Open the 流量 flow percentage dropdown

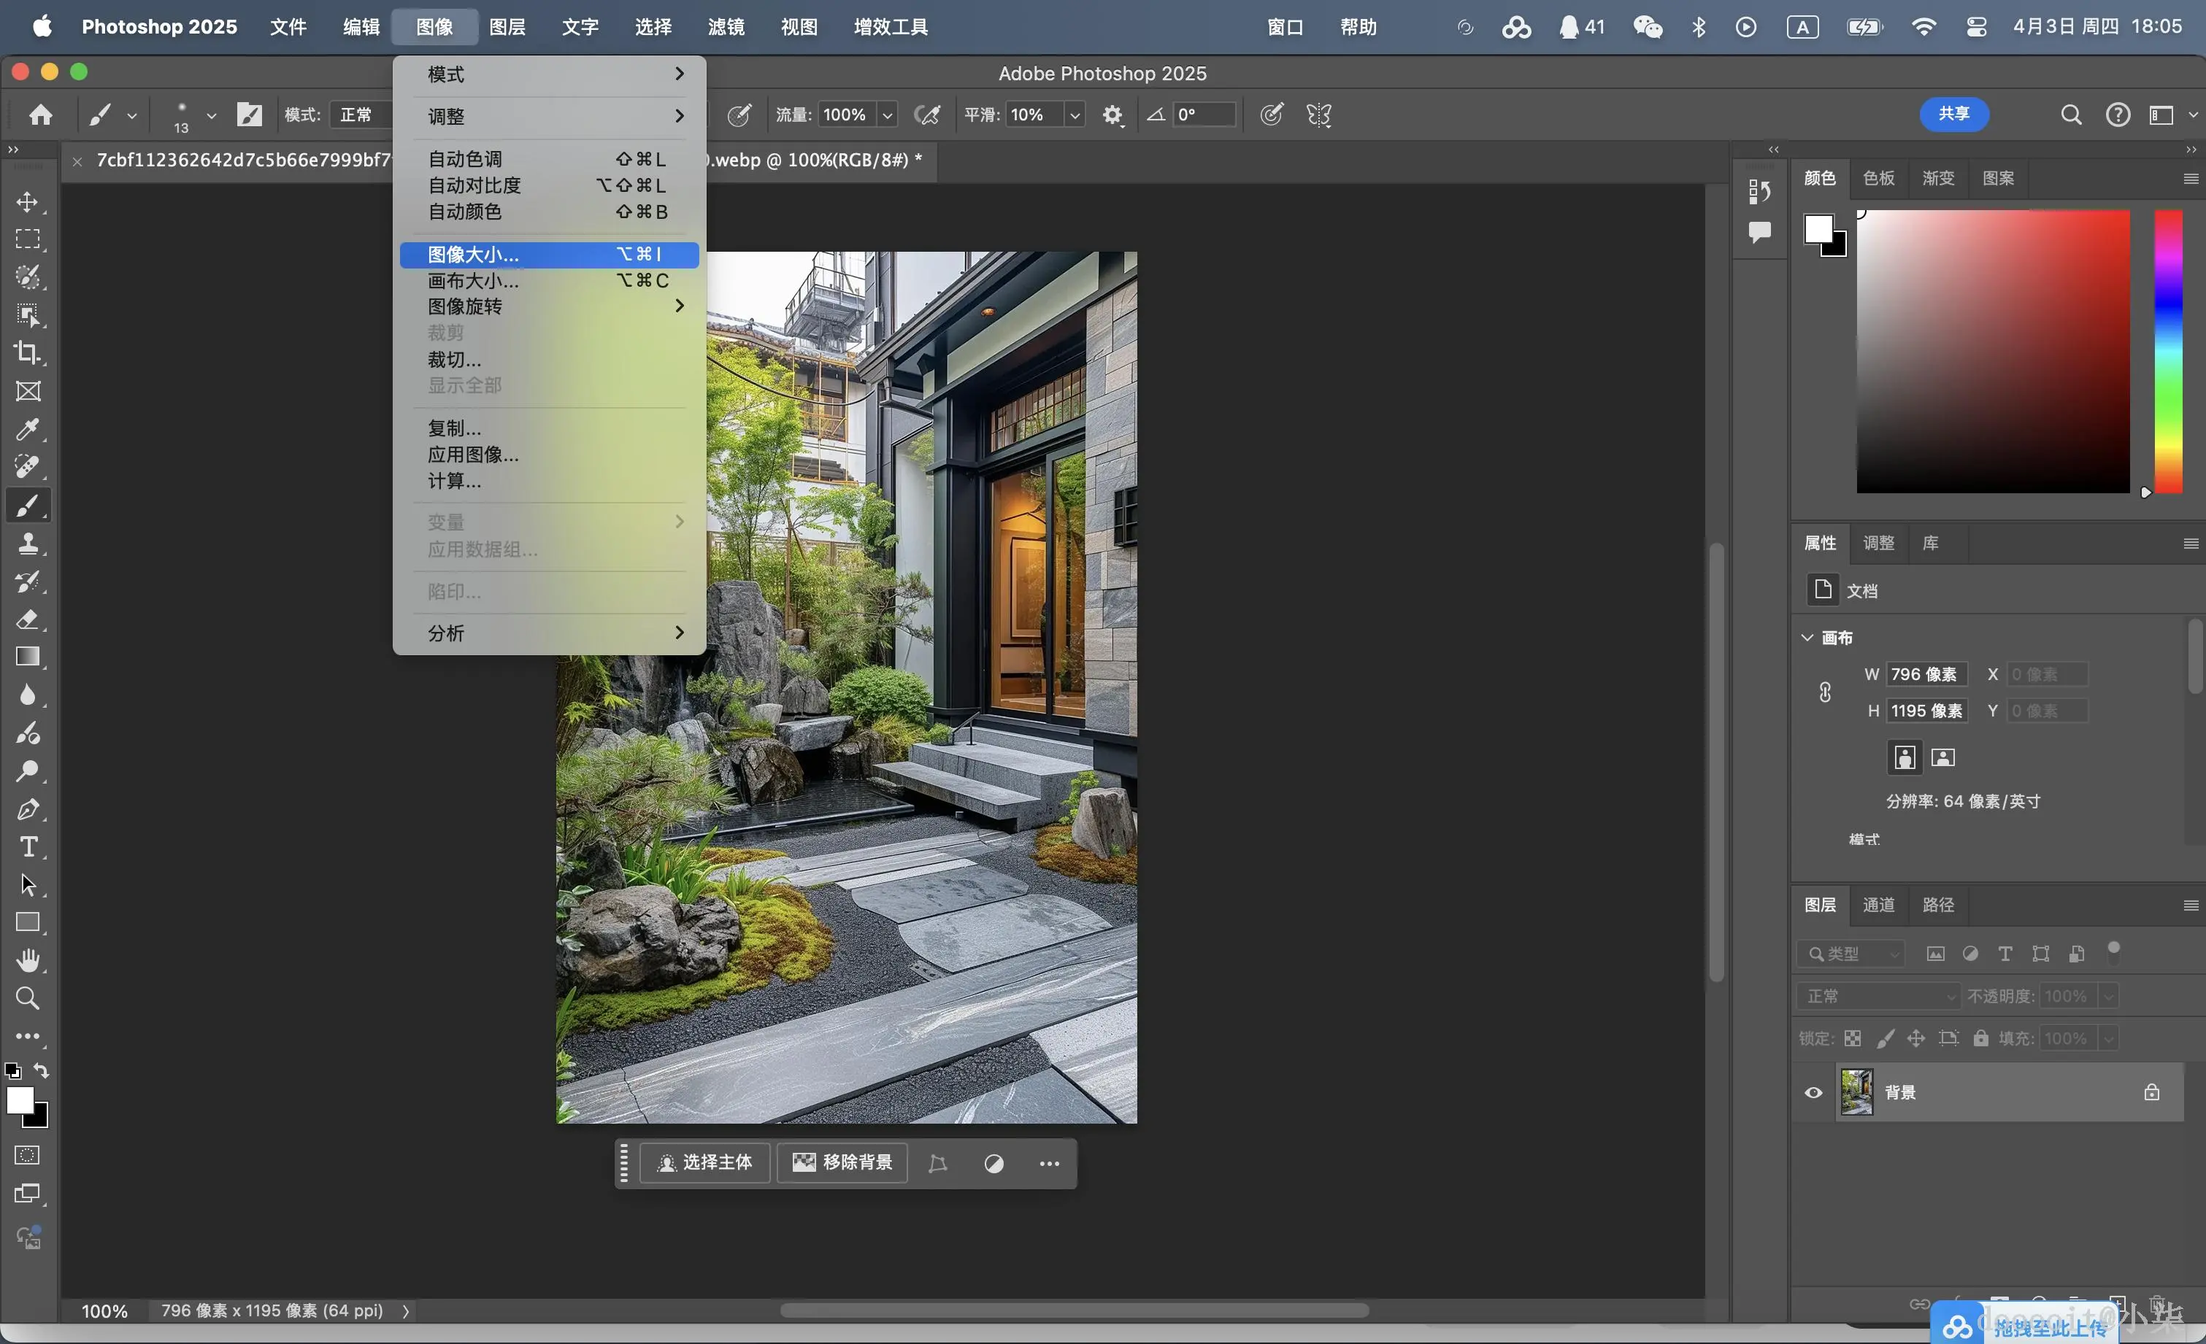coord(887,115)
